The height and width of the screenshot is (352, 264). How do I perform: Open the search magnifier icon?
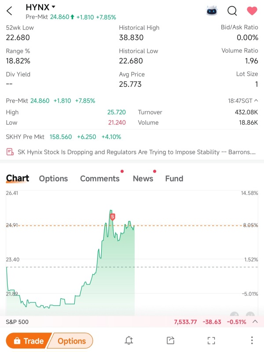point(232,11)
